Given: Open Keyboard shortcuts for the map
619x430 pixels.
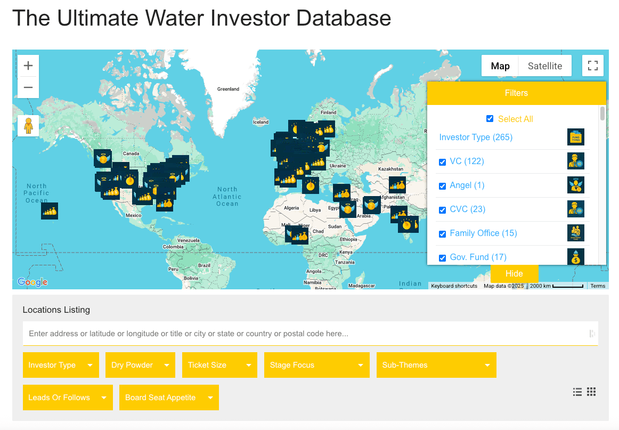Looking at the screenshot, I should point(454,286).
